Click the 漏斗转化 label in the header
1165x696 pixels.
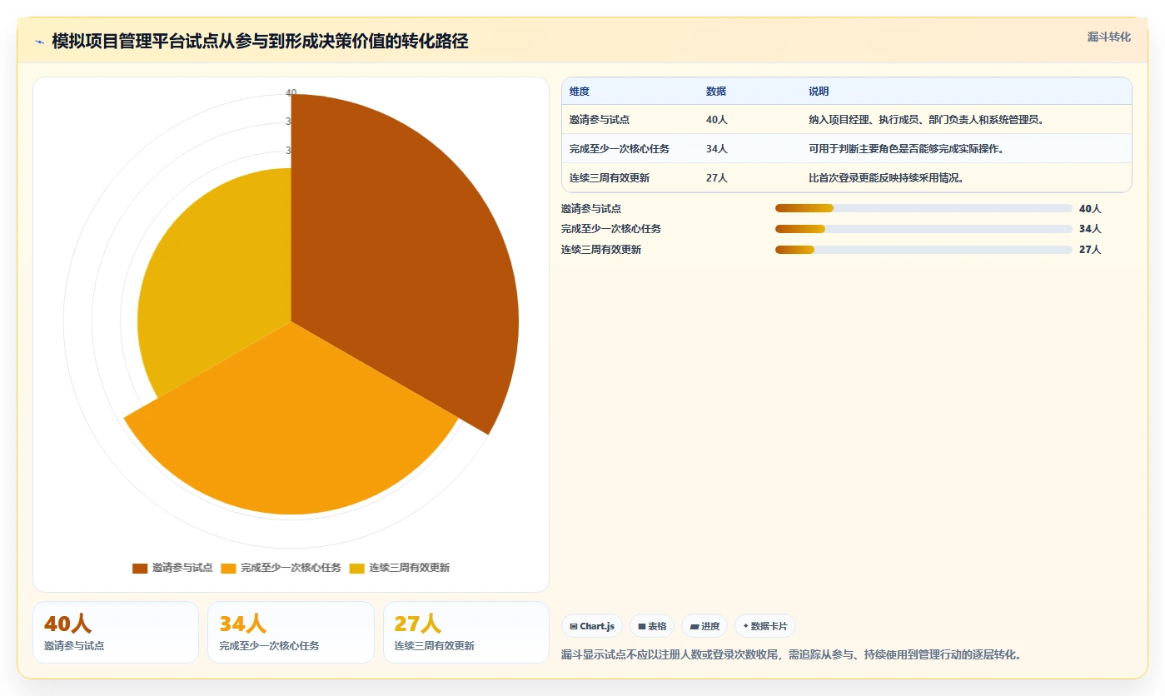(x=1108, y=37)
